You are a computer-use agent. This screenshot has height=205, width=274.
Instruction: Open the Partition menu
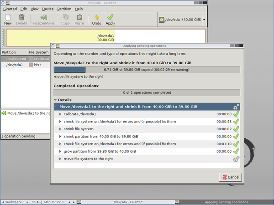pyautogui.click(x=64, y=9)
